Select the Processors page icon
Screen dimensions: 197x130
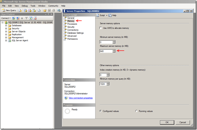point(65,24)
